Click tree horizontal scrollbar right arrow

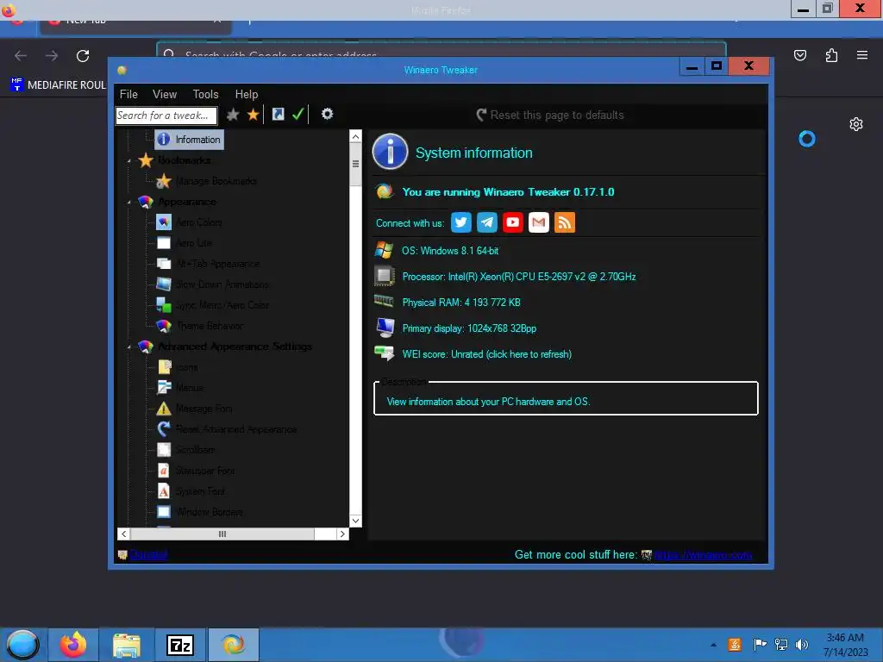click(342, 534)
